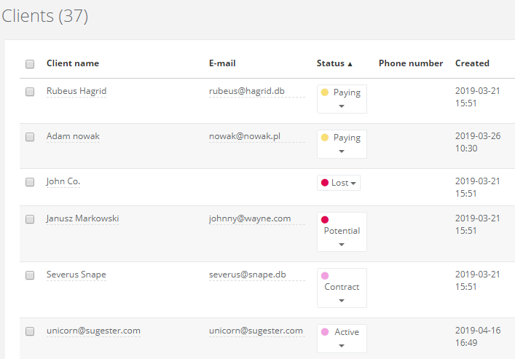Open the Paying status dropdown for Rubeus Hagrid

tap(342, 99)
